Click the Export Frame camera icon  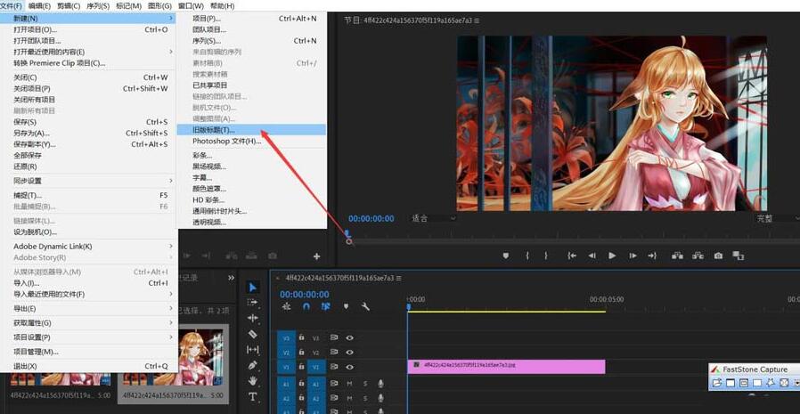pyautogui.click(x=718, y=256)
